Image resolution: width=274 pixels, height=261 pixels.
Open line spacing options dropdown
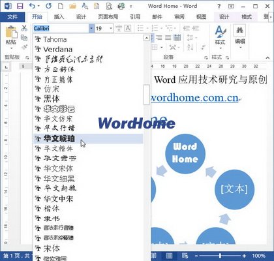pos(196,38)
